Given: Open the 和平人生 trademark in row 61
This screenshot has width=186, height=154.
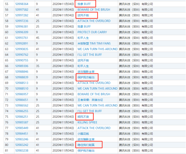Looking at the screenshot, I should click(x=83, y=38).
